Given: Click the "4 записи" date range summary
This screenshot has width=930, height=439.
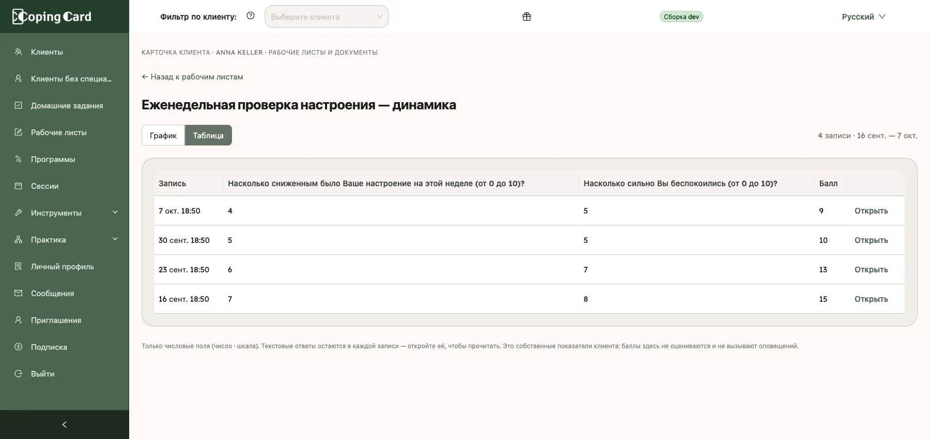Looking at the screenshot, I should tap(867, 135).
